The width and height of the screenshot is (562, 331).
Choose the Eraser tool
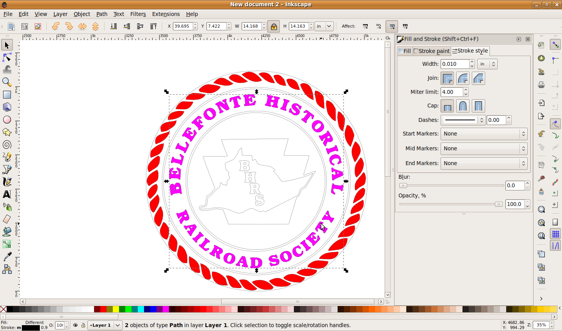point(7,219)
